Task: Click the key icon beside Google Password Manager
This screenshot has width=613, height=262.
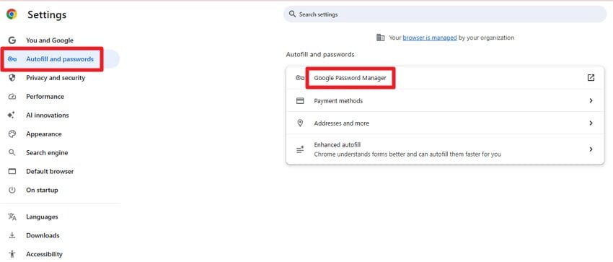Action: tap(300, 78)
